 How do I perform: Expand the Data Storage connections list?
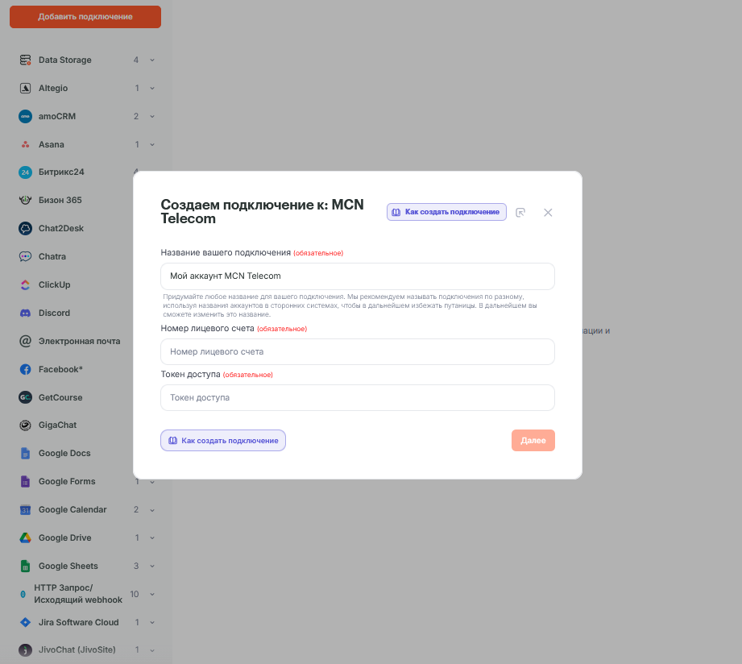152,60
